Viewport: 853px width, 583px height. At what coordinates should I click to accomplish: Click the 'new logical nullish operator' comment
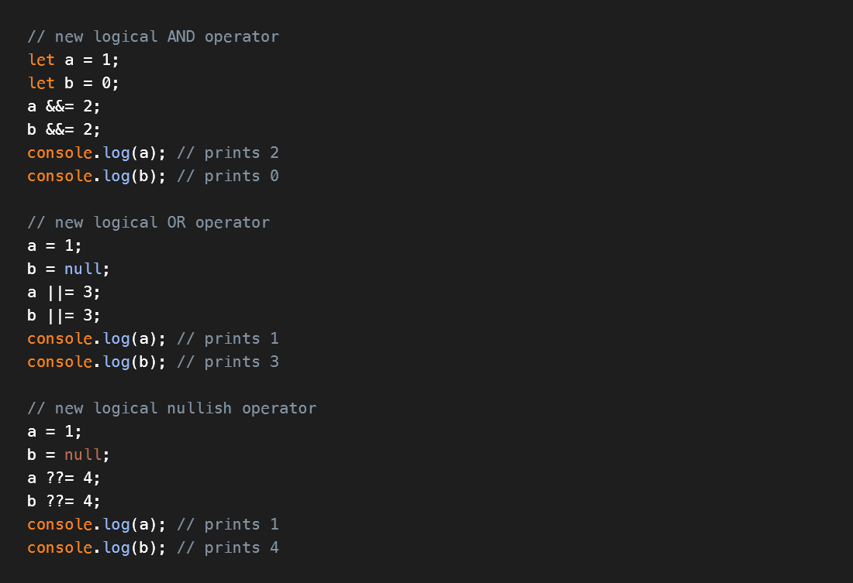[x=172, y=408]
